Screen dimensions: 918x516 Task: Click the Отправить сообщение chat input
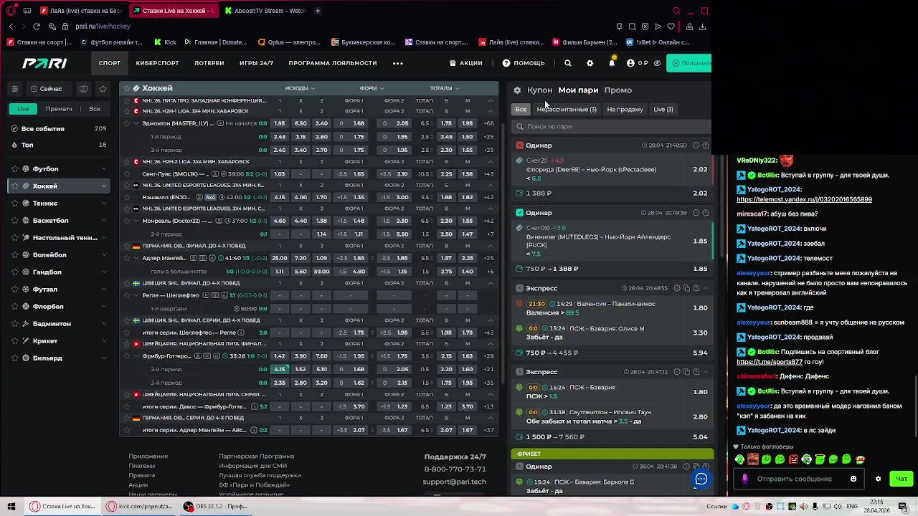(x=798, y=479)
